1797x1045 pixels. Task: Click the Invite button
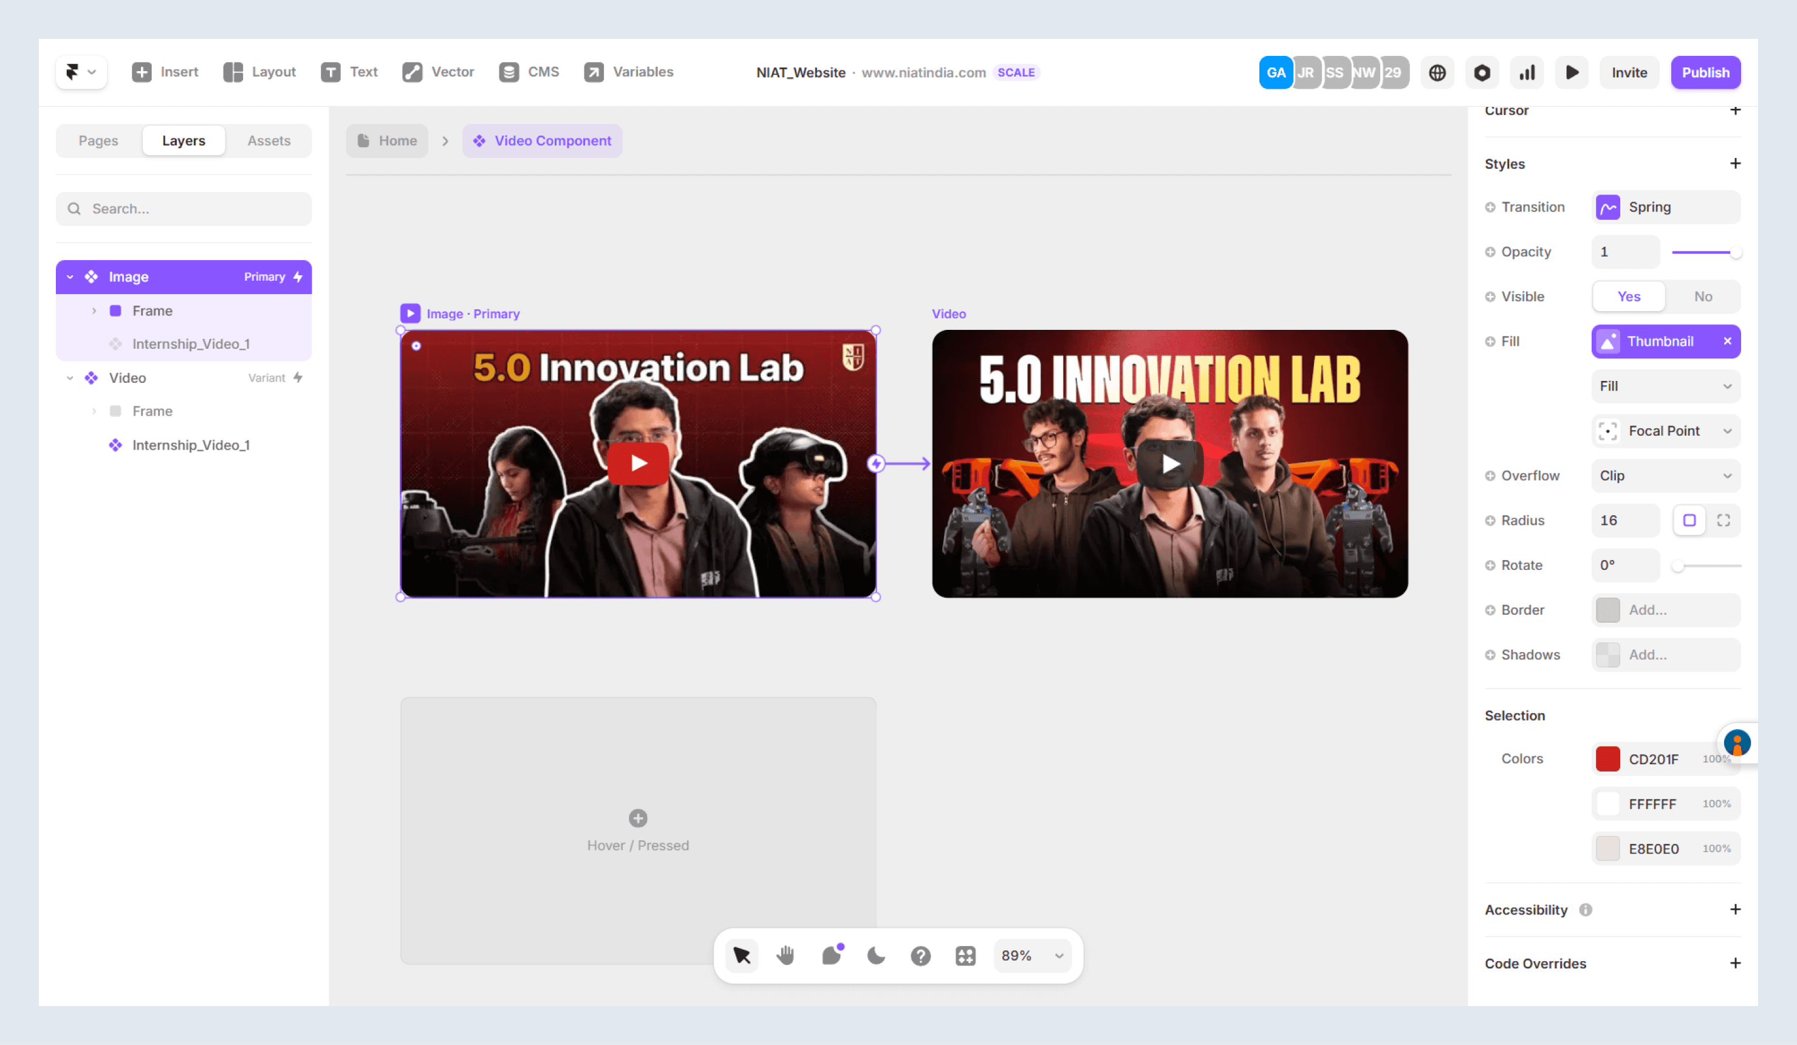coord(1629,72)
